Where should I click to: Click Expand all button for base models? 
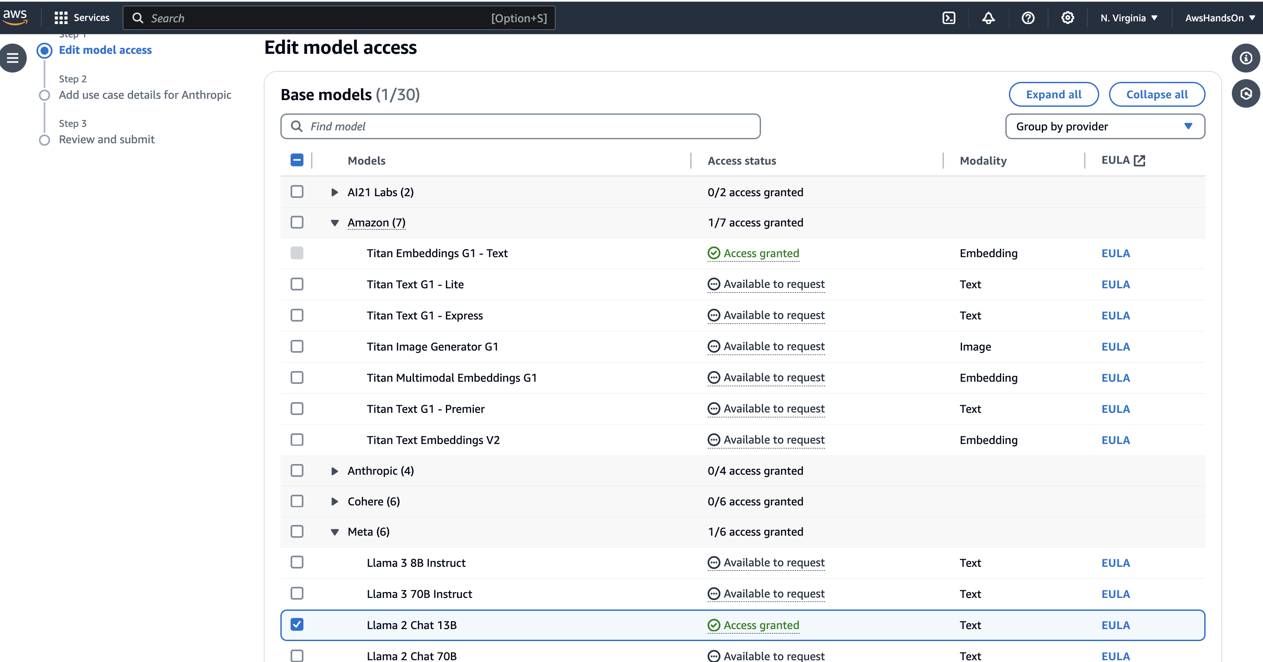[x=1054, y=93]
